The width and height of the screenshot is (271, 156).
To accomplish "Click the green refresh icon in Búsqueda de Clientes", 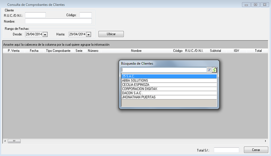I will click(x=214, y=70).
